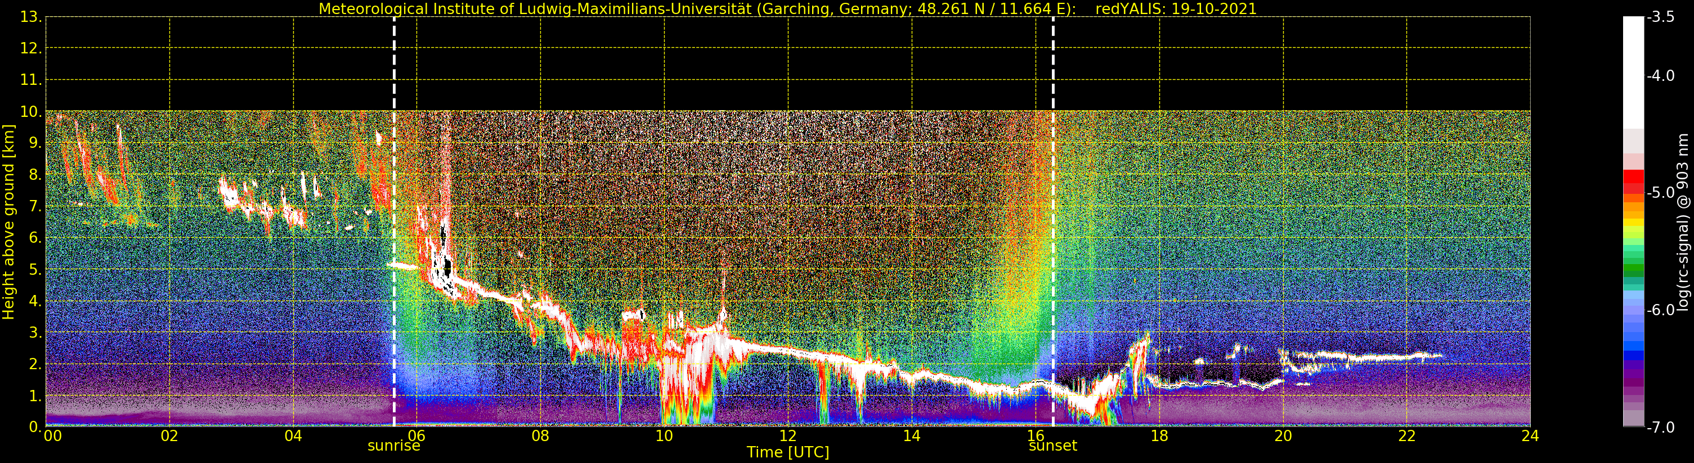
Task: Click the height axis tick label 5
Action: tap(34, 269)
